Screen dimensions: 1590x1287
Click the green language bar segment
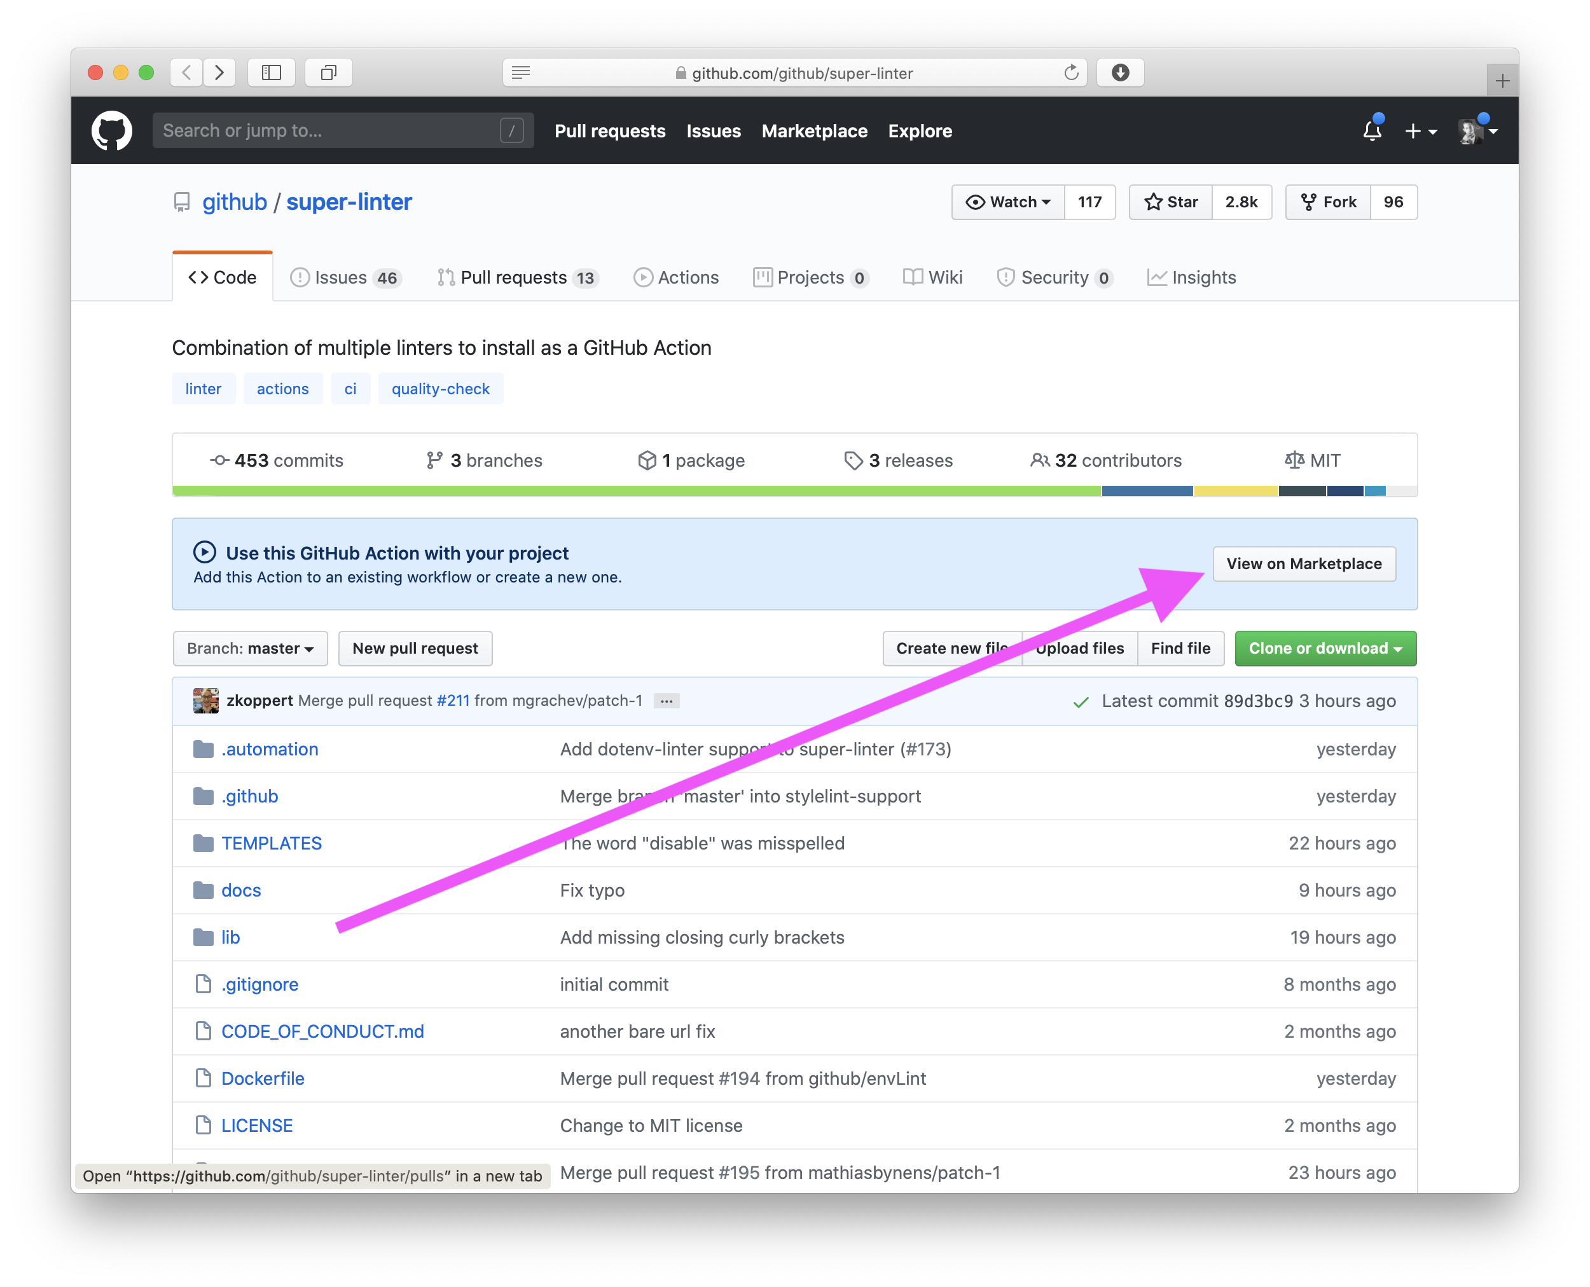pos(636,491)
